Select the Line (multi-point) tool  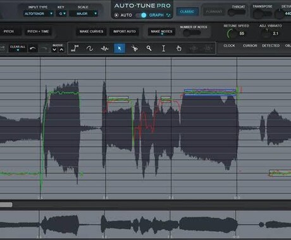[x=75, y=49]
